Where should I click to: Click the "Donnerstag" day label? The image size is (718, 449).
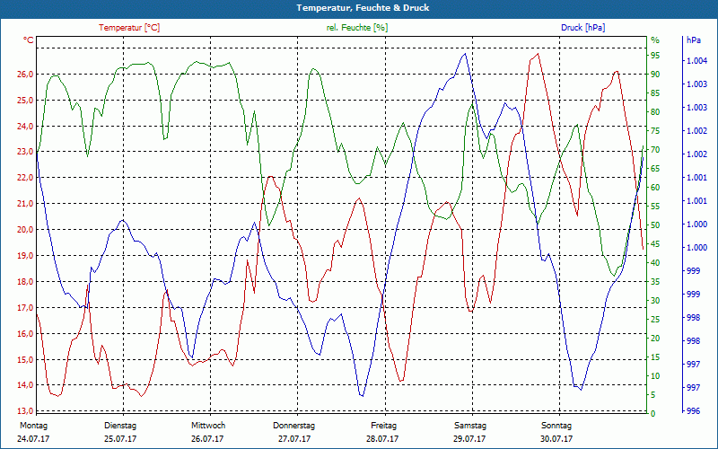294,426
